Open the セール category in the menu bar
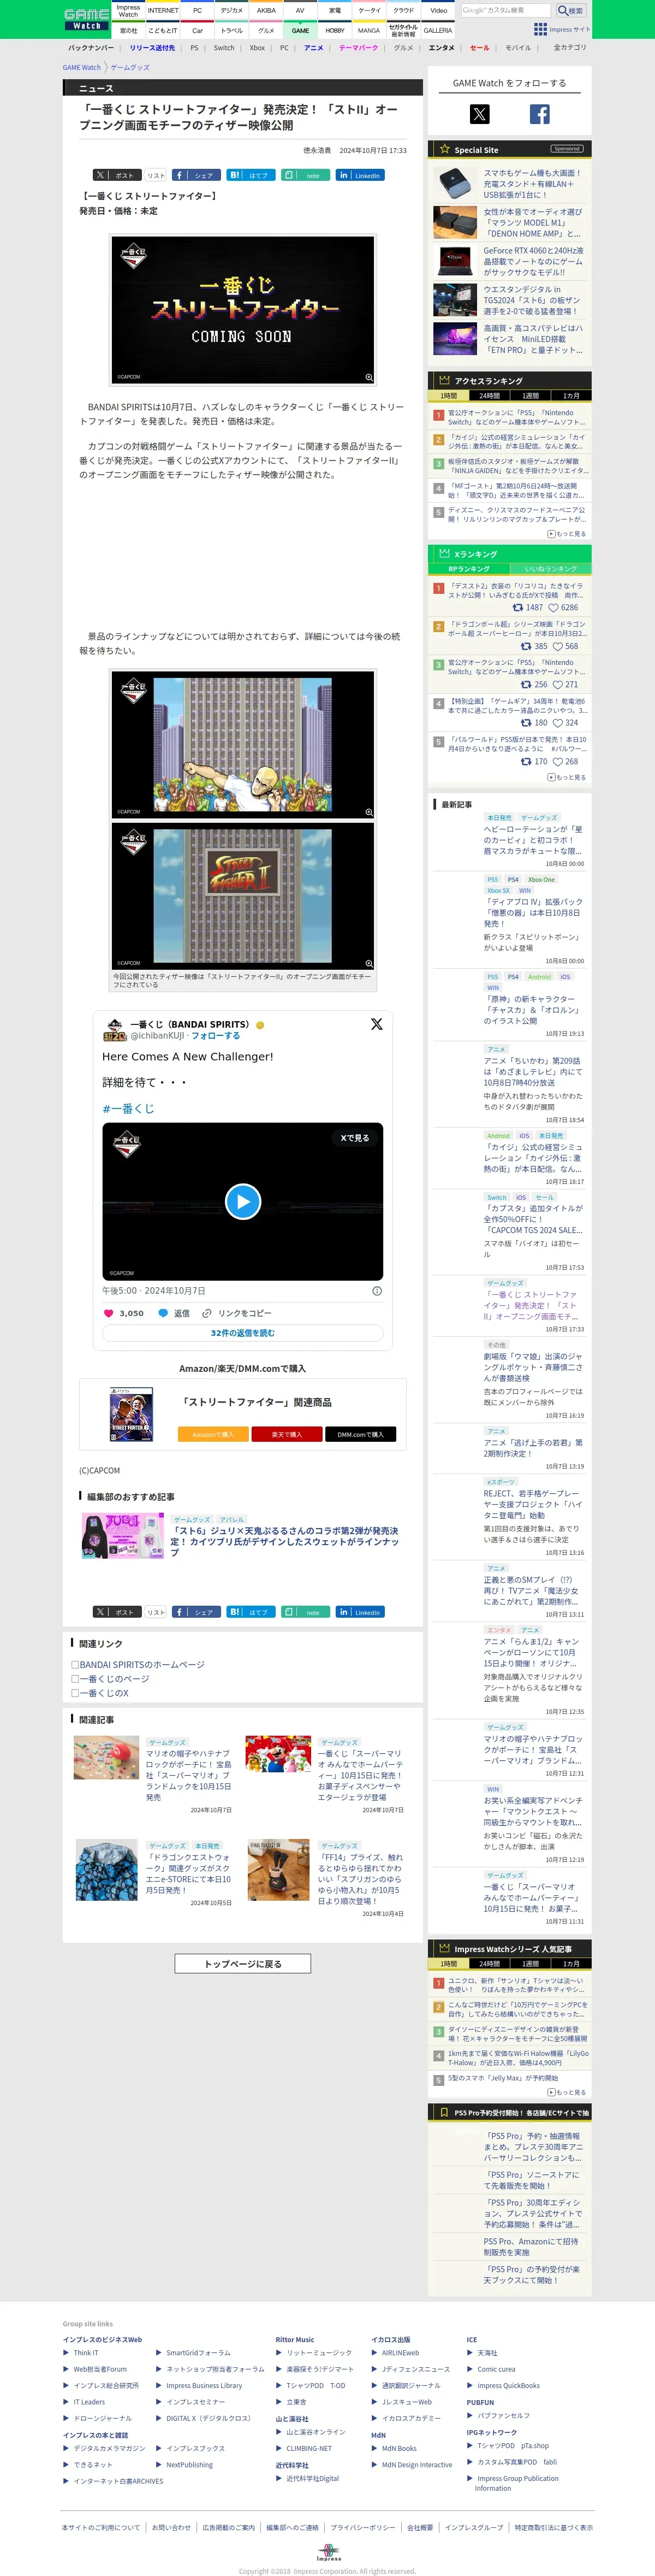655x2576 pixels. point(479,48)
